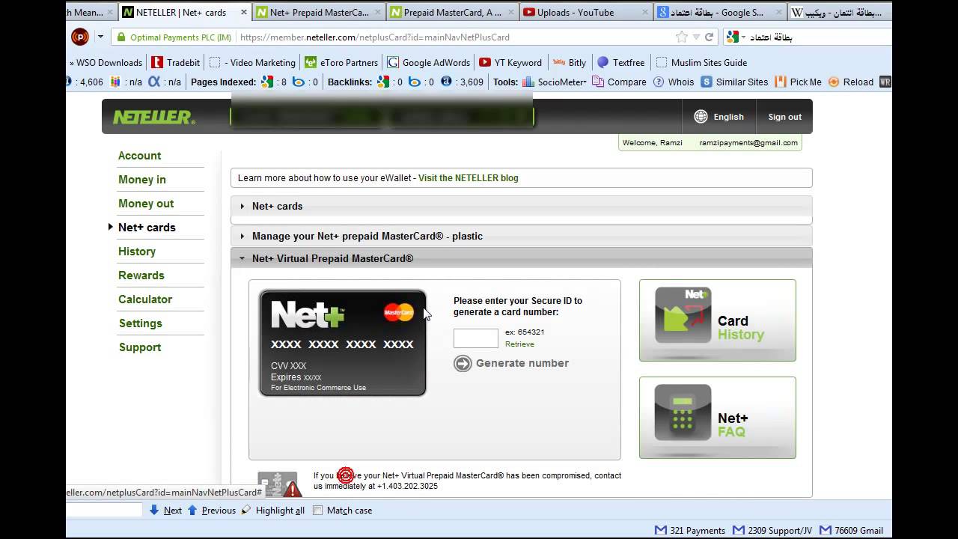Click the Generate number arrow icon
Screen dimensions: 958x539
tap(463, 364)
